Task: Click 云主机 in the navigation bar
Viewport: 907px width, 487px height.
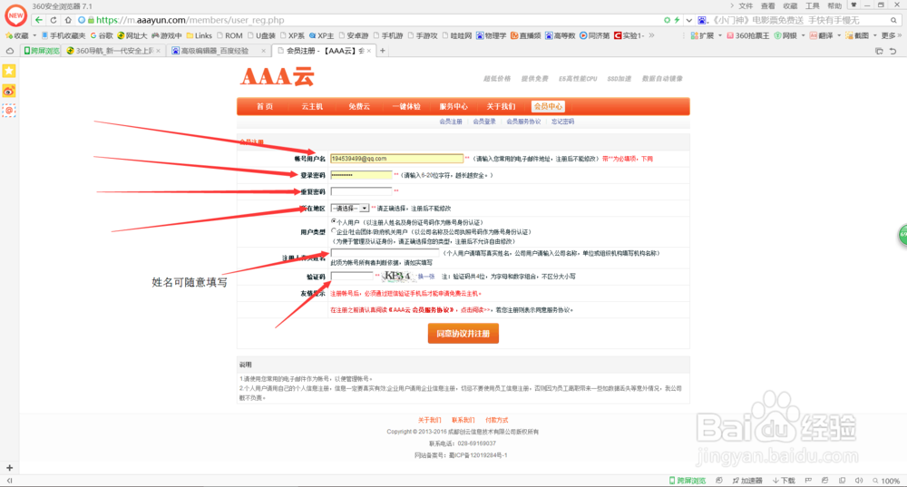Action: 312,106
